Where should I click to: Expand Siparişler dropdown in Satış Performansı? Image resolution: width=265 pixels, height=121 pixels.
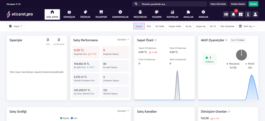click(123, 39)
